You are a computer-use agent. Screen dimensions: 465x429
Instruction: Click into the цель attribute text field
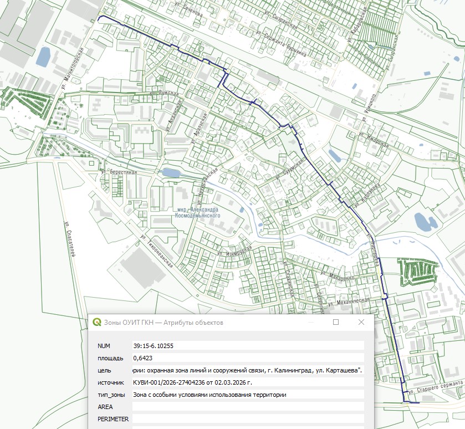tap(248, 370)
